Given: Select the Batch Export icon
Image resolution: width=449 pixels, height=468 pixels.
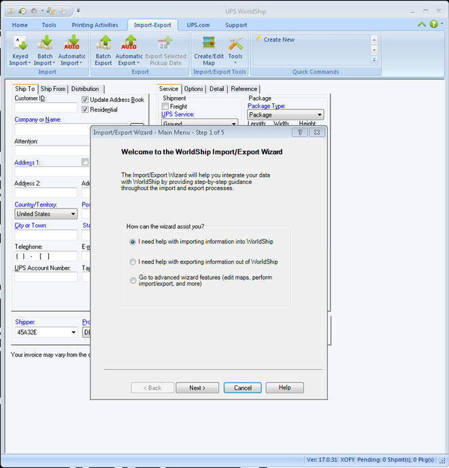Looking at the screenshot, I should point(103,45).
